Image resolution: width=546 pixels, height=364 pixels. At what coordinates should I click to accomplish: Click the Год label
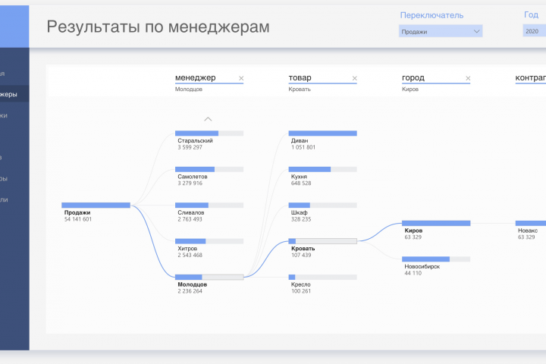pos(532,14)
